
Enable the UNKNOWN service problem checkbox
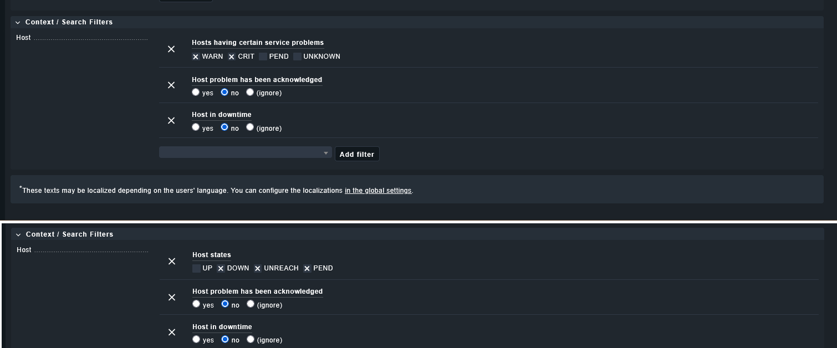[298, 57]
